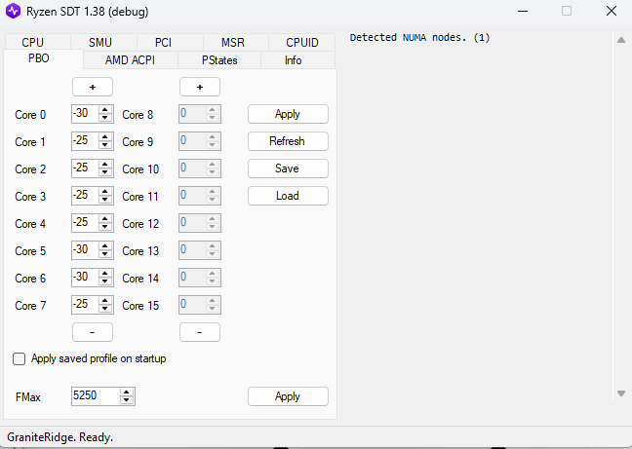This screenshot has height=449, width=632.
Task: Click the Save profile button
Action: pos(287,168)
